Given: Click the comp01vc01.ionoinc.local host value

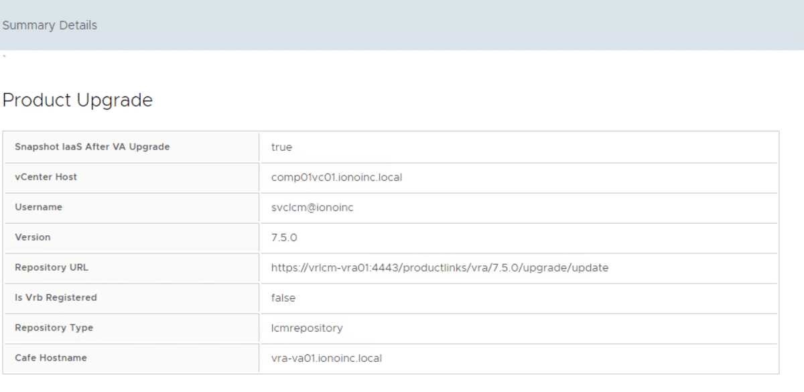Looking at the screenshot, I should (x=336, y=177).
